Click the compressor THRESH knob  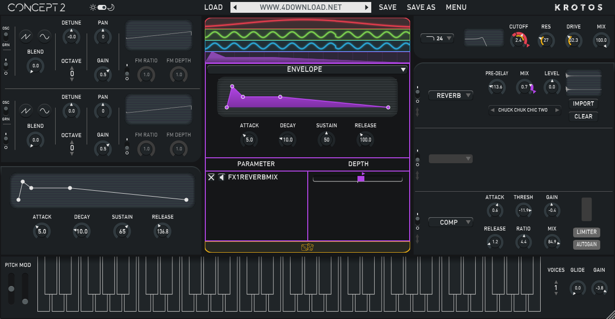click(523, 211)
